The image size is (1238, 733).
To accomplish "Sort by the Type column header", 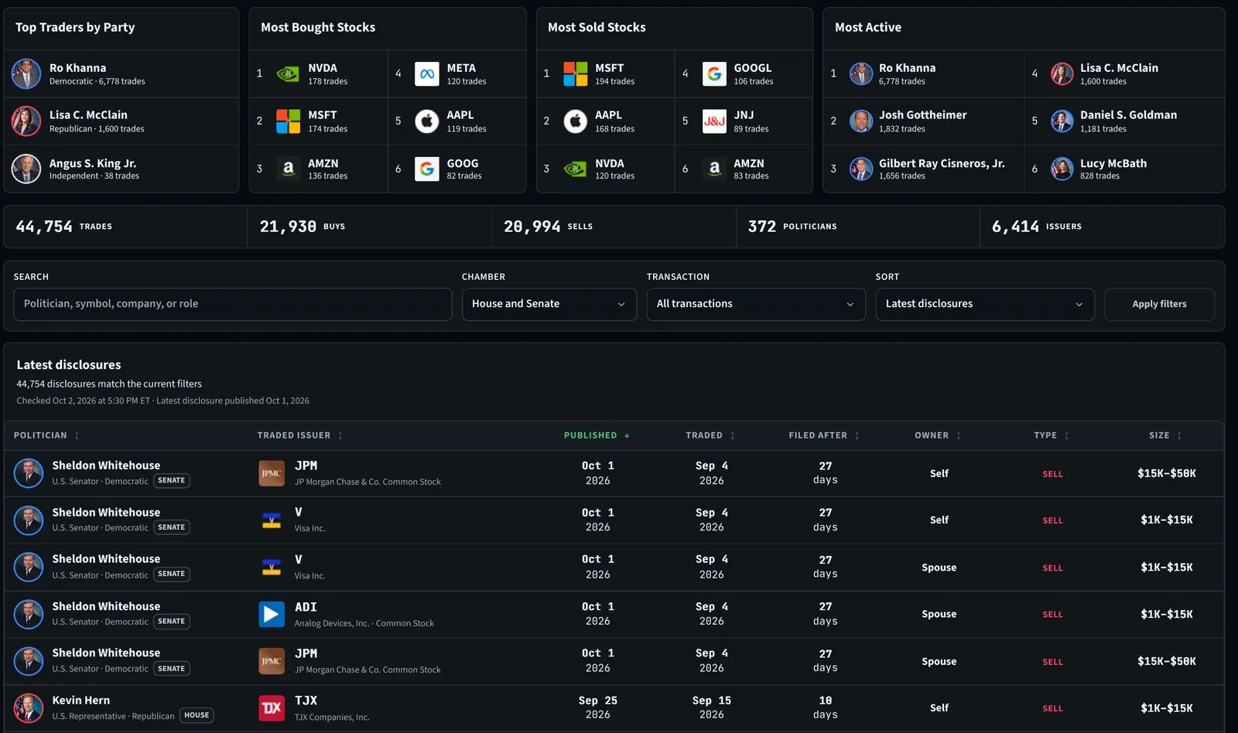I will coord(1052,436).
